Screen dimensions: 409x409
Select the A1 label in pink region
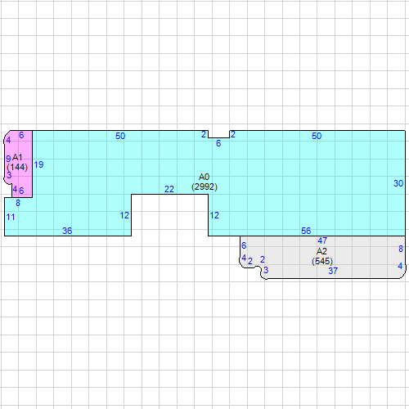tap(17, 157)
